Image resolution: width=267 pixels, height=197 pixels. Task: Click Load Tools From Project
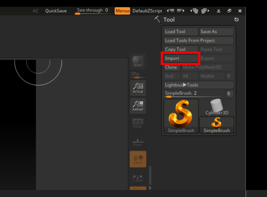click(199, 40)
